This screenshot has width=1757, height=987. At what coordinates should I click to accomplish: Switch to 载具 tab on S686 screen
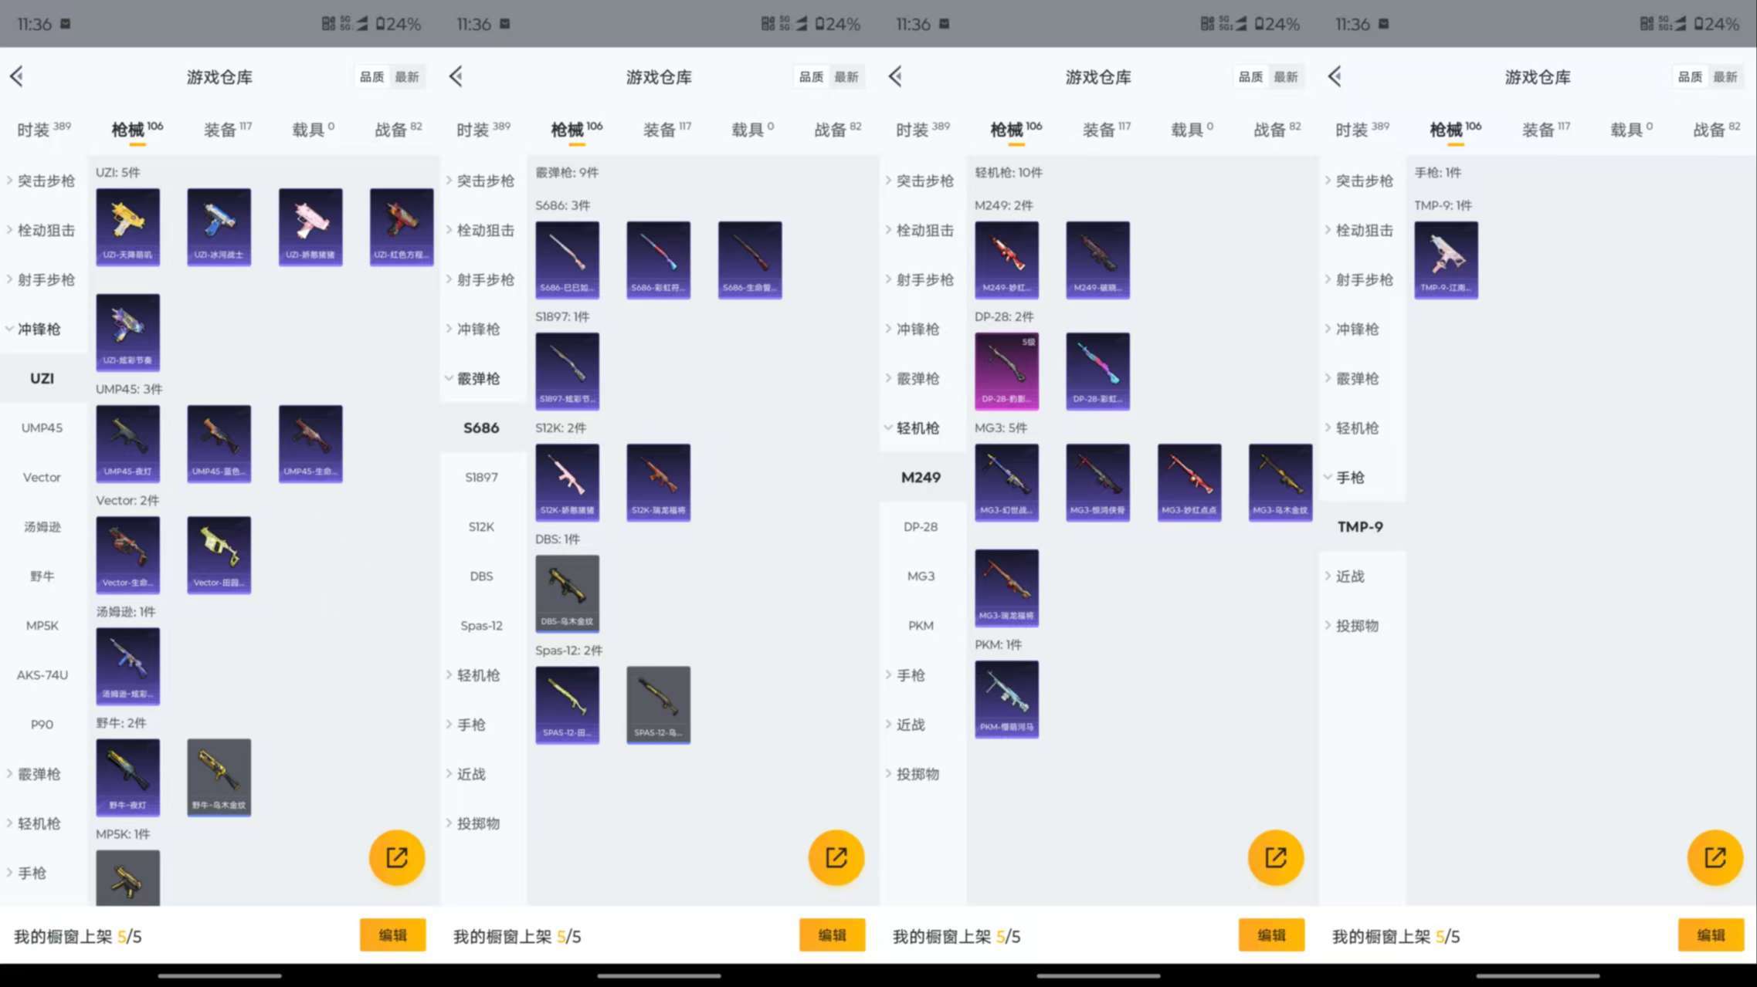point(753,130)
